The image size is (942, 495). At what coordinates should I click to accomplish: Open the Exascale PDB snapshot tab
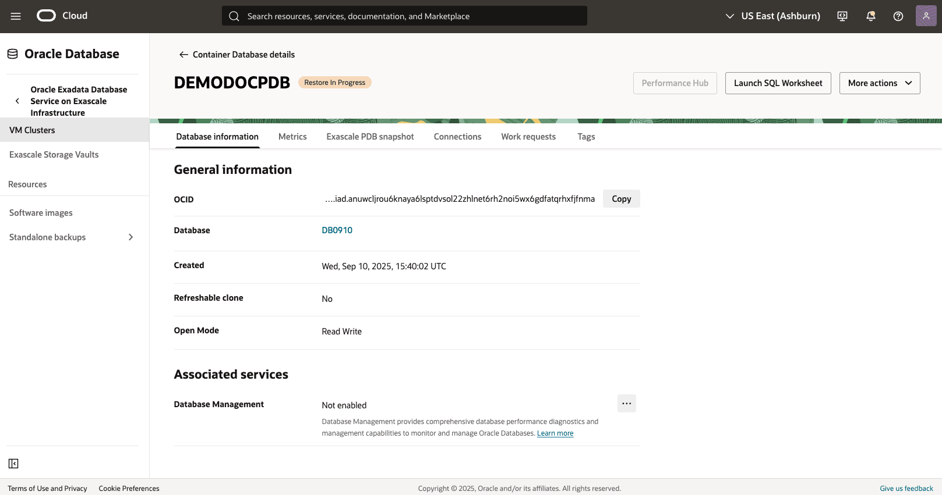coord(370,137)
